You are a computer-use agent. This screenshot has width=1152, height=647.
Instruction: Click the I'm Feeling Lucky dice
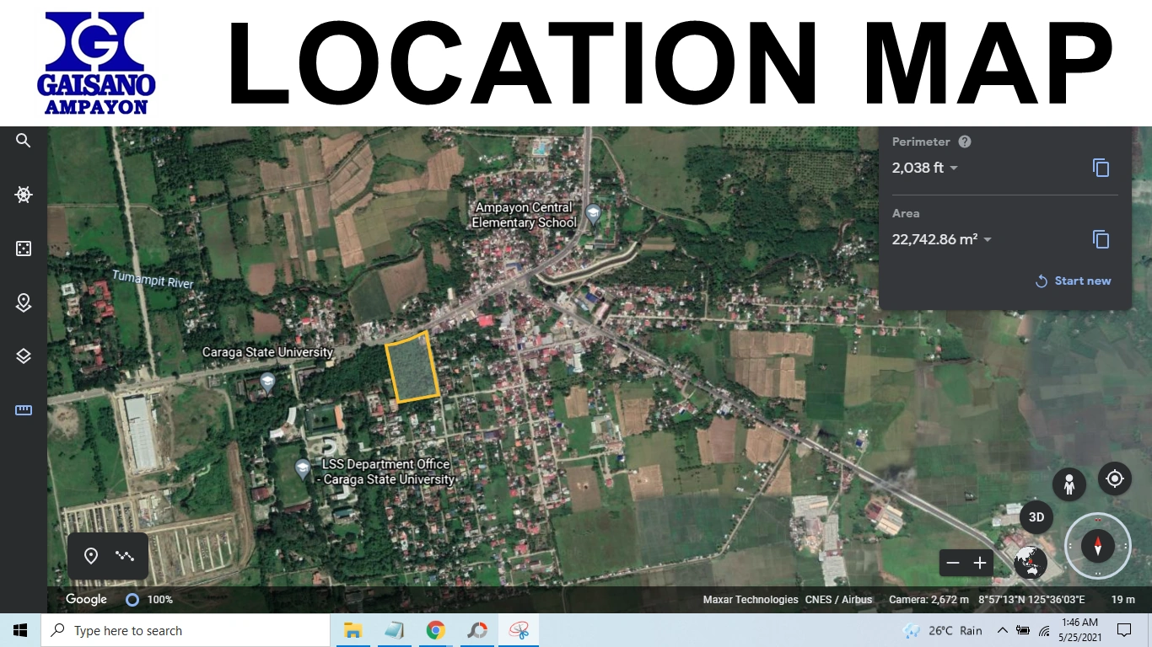(x=24, y=249)
